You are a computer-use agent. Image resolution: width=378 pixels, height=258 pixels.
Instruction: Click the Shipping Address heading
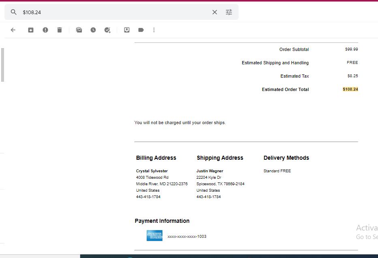(220, 158)
